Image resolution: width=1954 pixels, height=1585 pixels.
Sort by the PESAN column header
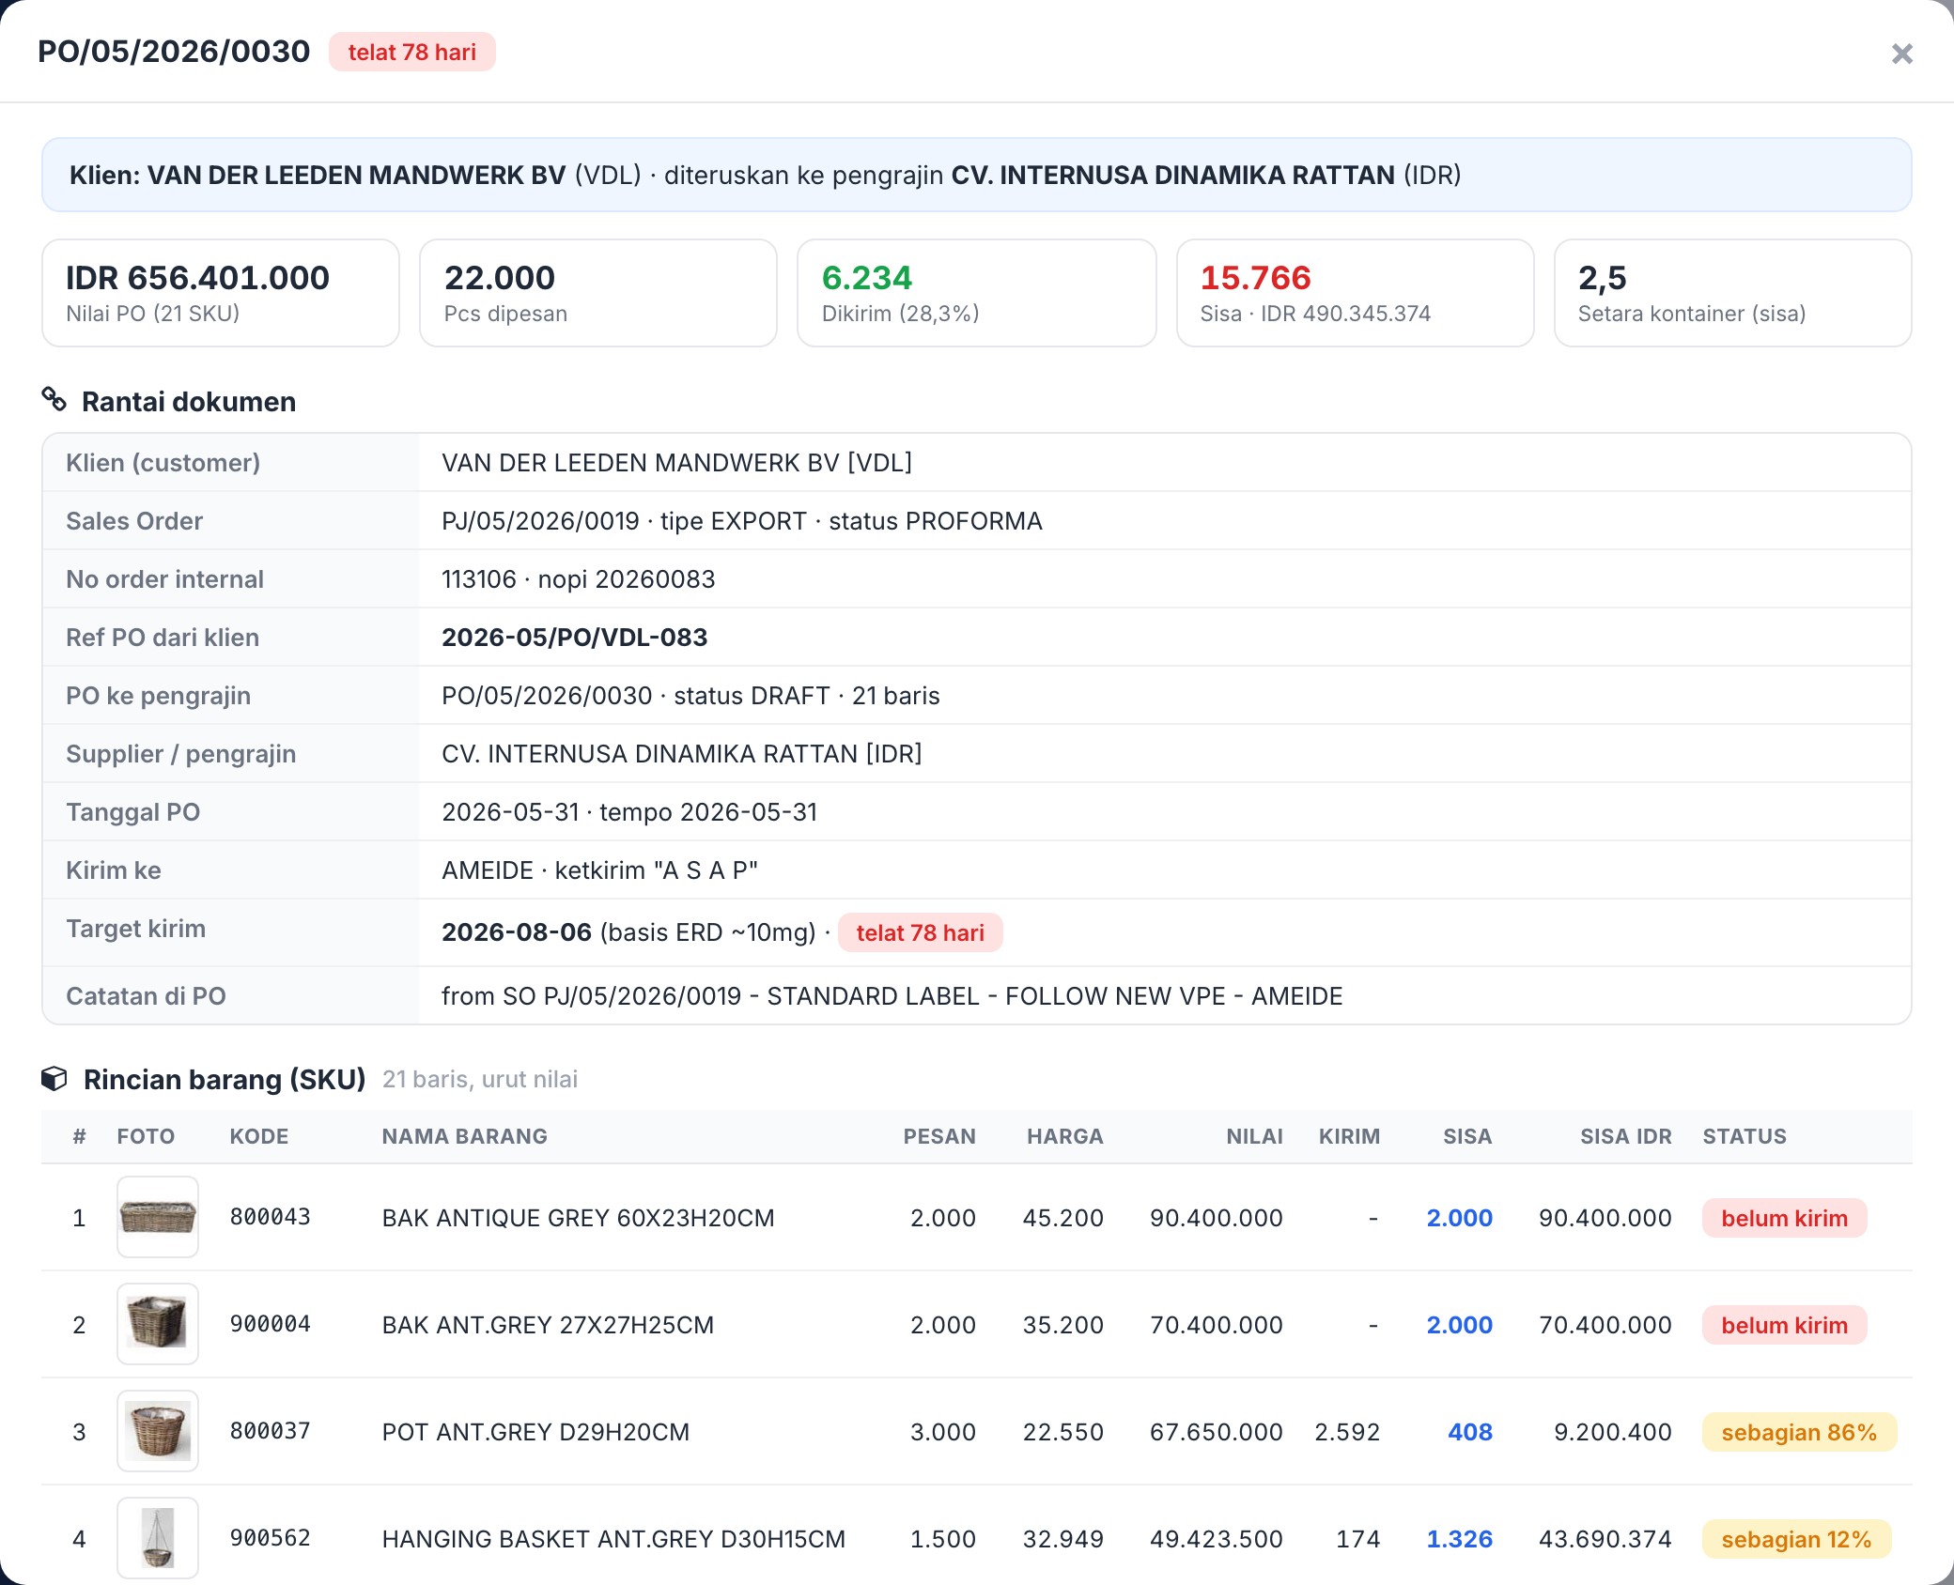click(x=939, y=1136)
